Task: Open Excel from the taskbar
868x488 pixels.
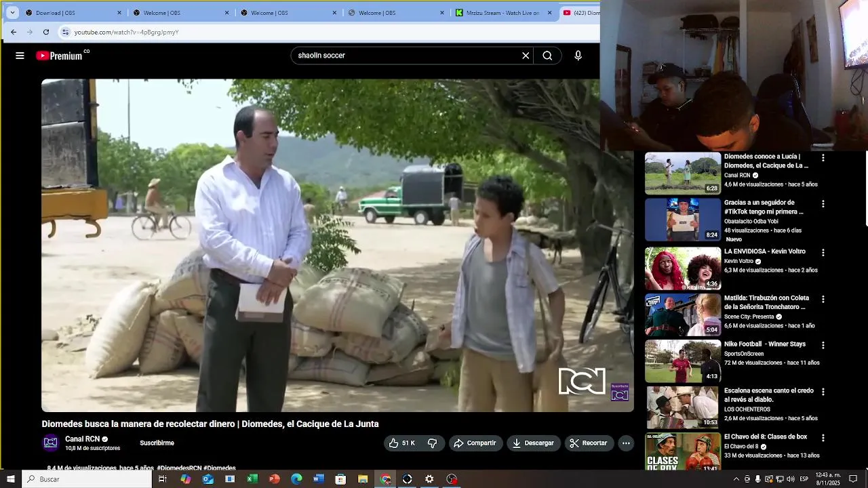Action: [x=252, y=479]
